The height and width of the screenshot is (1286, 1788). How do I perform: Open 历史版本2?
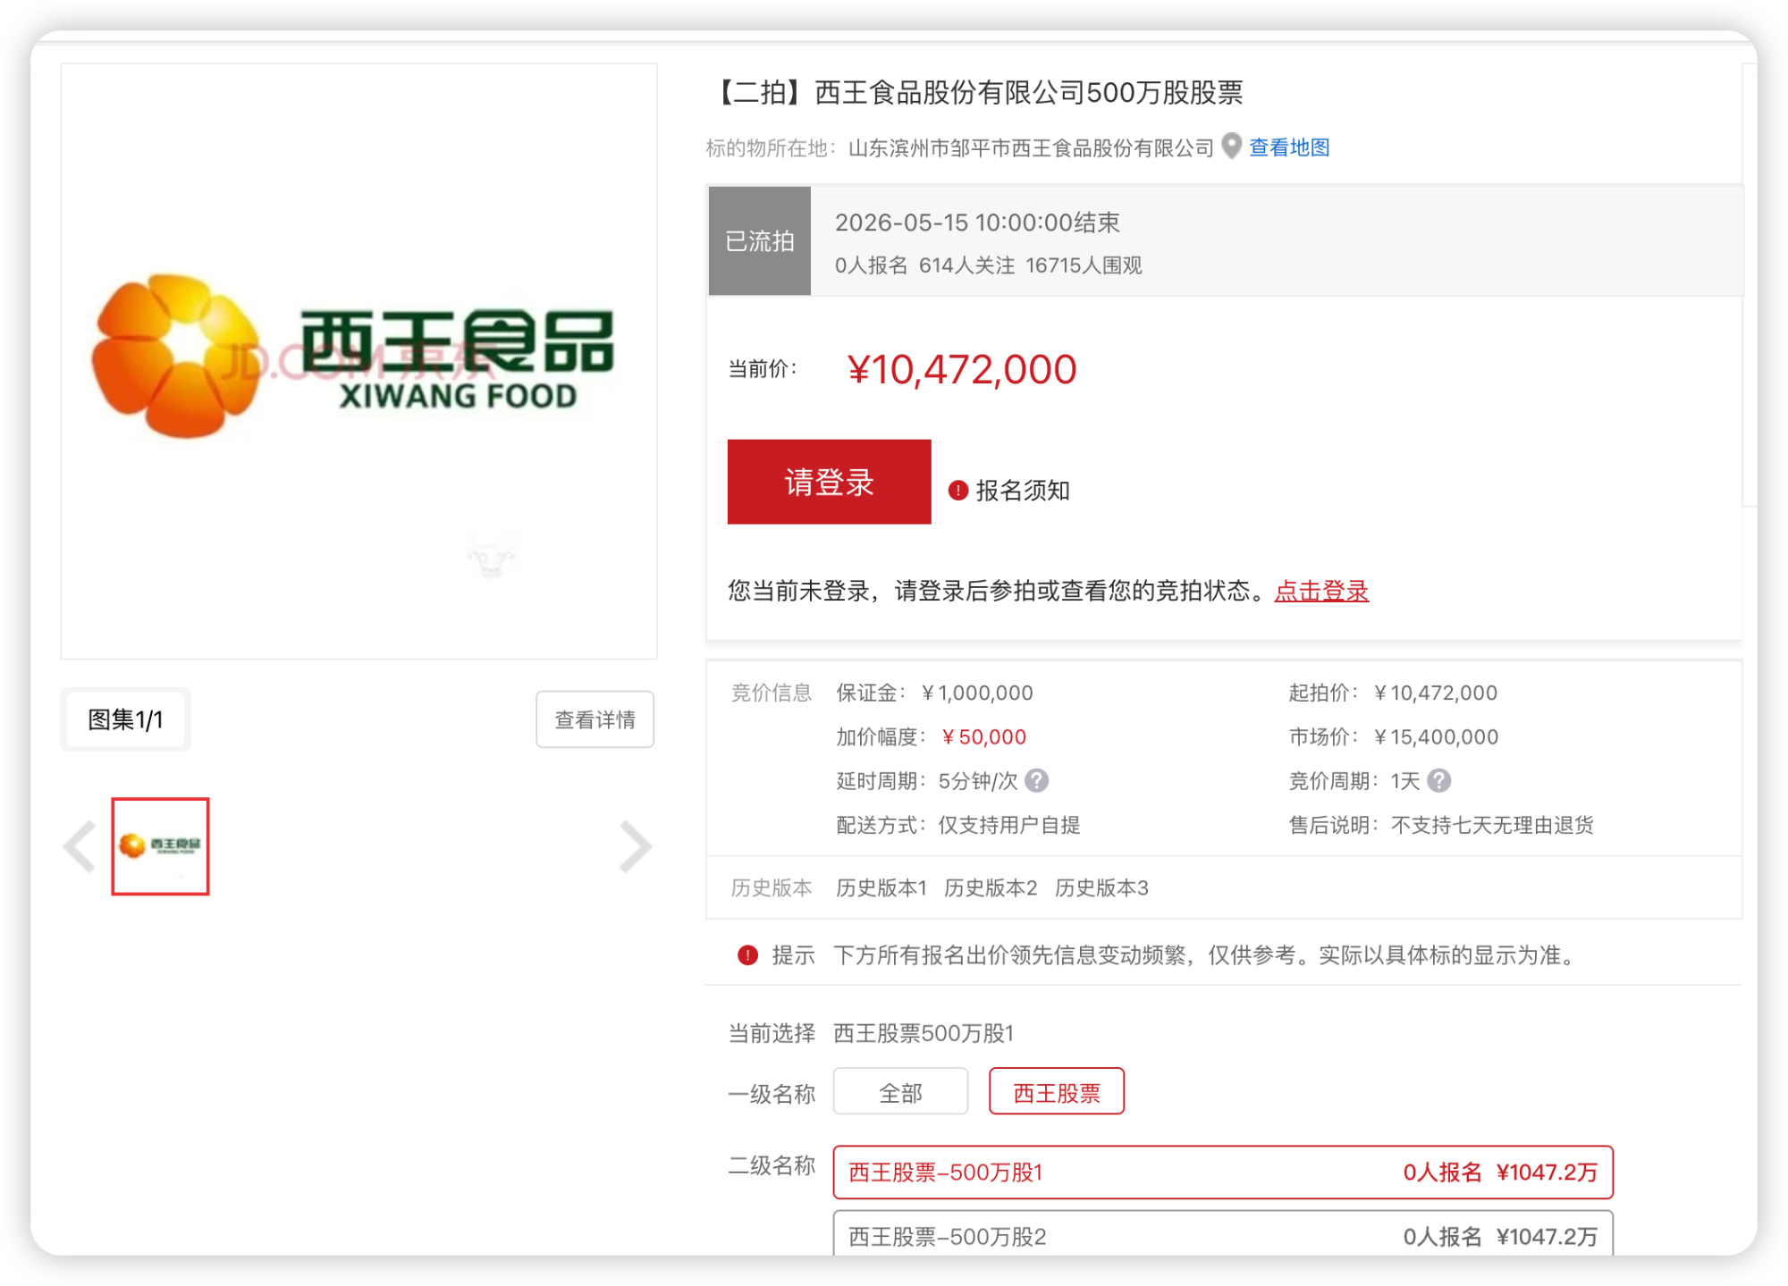pyautogui.click(x=991, y=887)
